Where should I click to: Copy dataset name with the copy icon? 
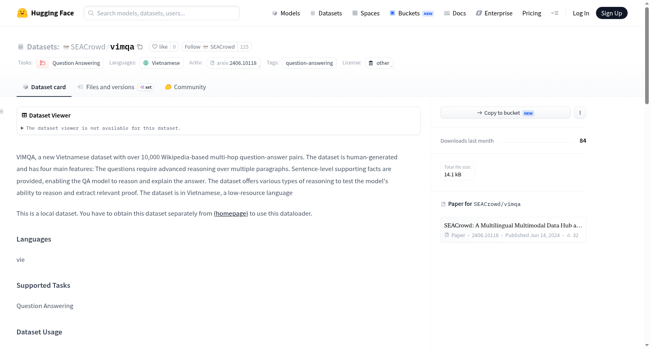click(x=140, y=47)
